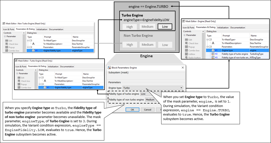This screenshot has height=143, width=271.
Task: Open Documentation tab in Non Turbo Engine editor
Action: coord(56,29)
